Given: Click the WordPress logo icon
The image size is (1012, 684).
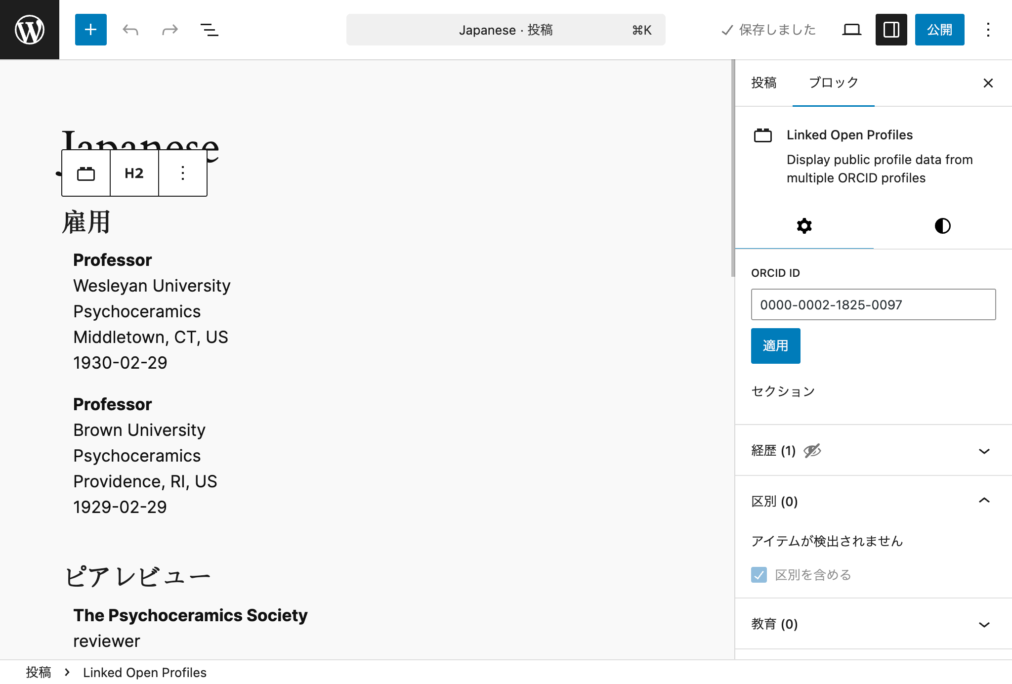Looking at the screenshot, I should point(30,30).
